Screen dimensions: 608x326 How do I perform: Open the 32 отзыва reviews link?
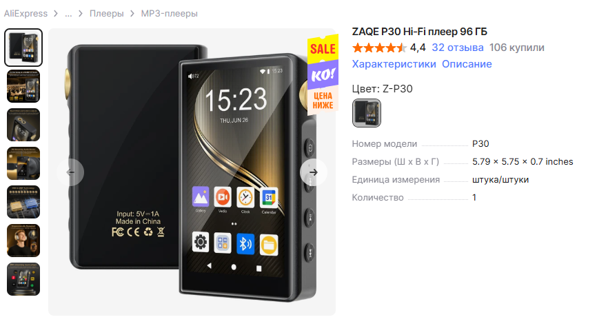(x=458, y=48)
